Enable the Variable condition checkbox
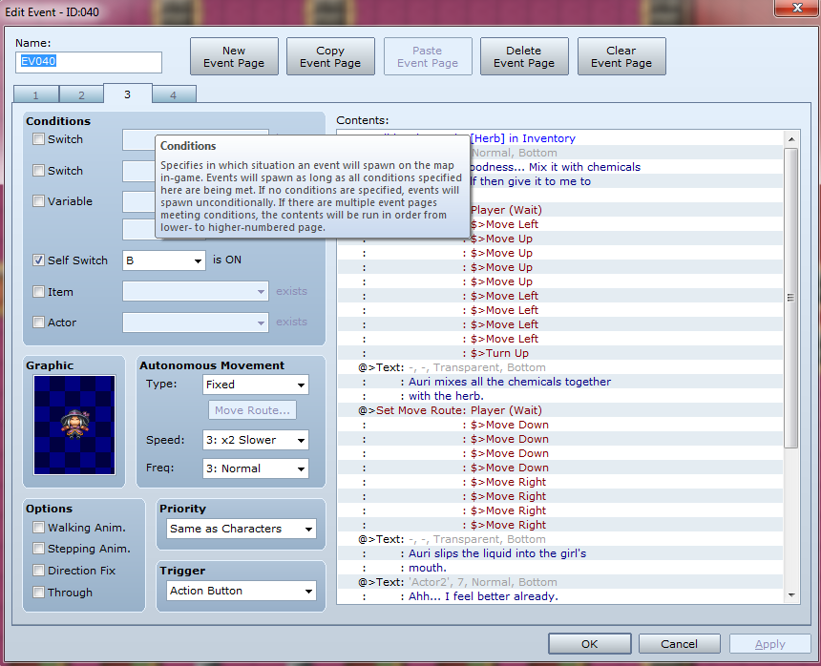This screenshot has width=821, height=666. point(39,201)
